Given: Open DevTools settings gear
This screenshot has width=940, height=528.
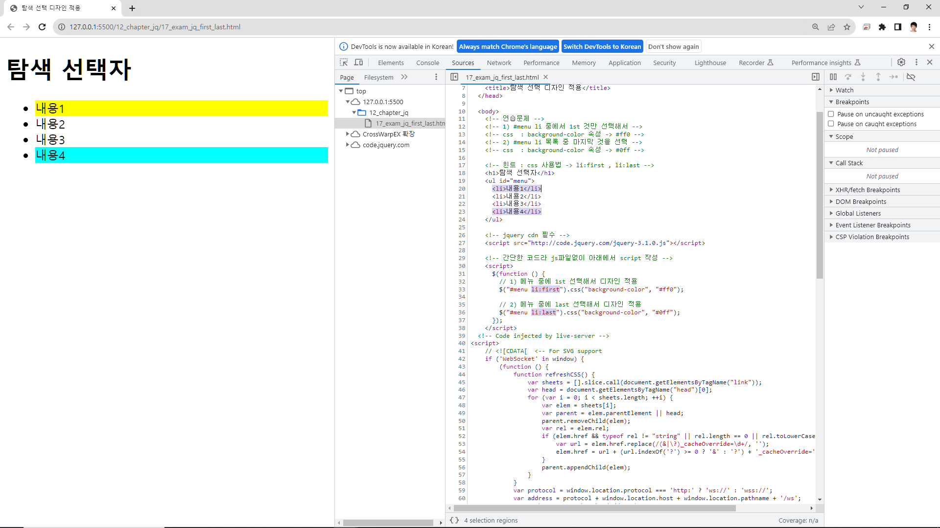Looking at the screenshot, I should pyautogui.click(x=901, y=62).
